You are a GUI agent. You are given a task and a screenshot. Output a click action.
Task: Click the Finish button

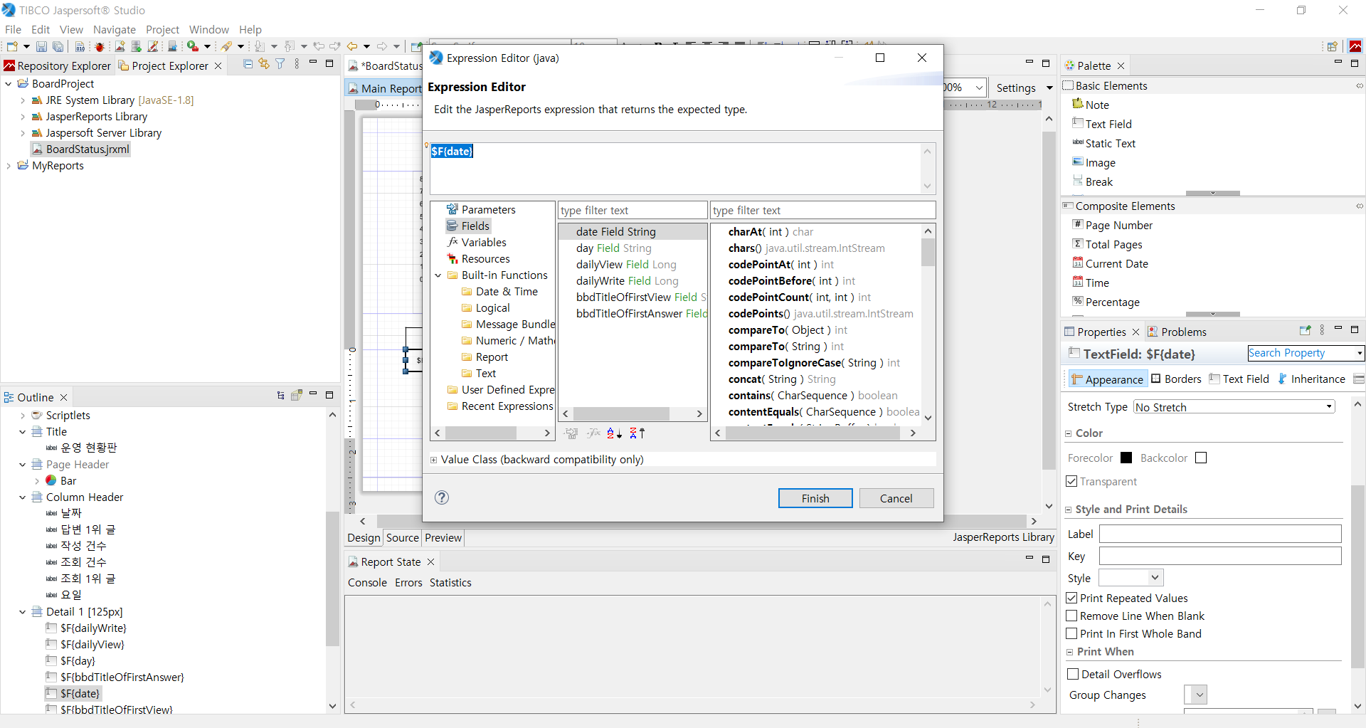[815, 498]
